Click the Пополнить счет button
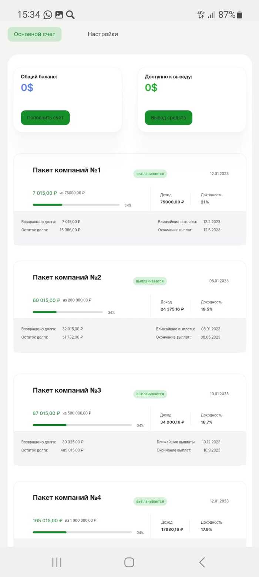The height and width of the screenshot is (577, 259). point(45,118)
